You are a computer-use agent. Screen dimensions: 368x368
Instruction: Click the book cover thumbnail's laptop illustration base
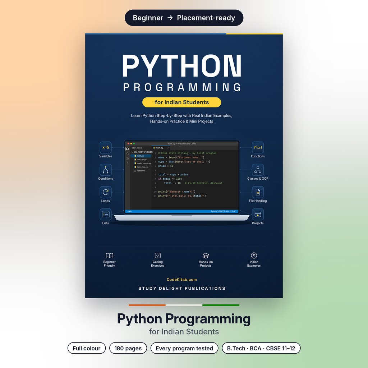tap(181, 218)
